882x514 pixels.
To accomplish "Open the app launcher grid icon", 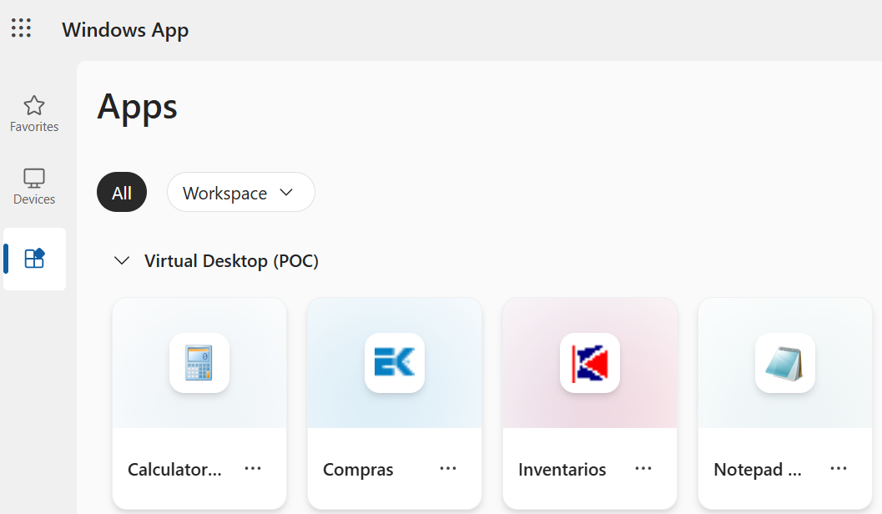I will [x=22, y=28].
